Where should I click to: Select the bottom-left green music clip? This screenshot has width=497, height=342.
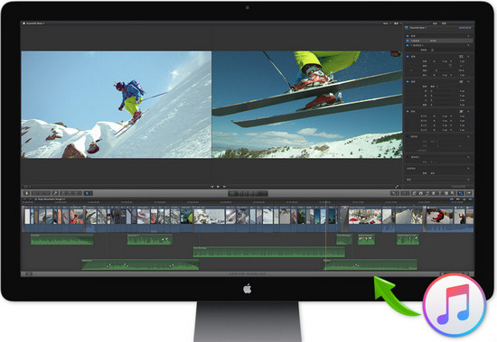pos(140,264)
